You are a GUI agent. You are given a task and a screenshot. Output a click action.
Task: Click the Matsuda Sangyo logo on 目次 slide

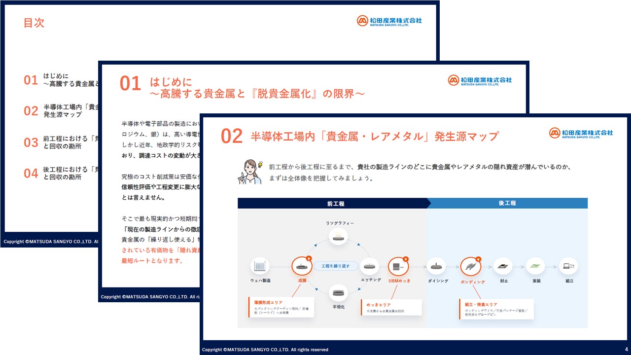coord(389,21)
